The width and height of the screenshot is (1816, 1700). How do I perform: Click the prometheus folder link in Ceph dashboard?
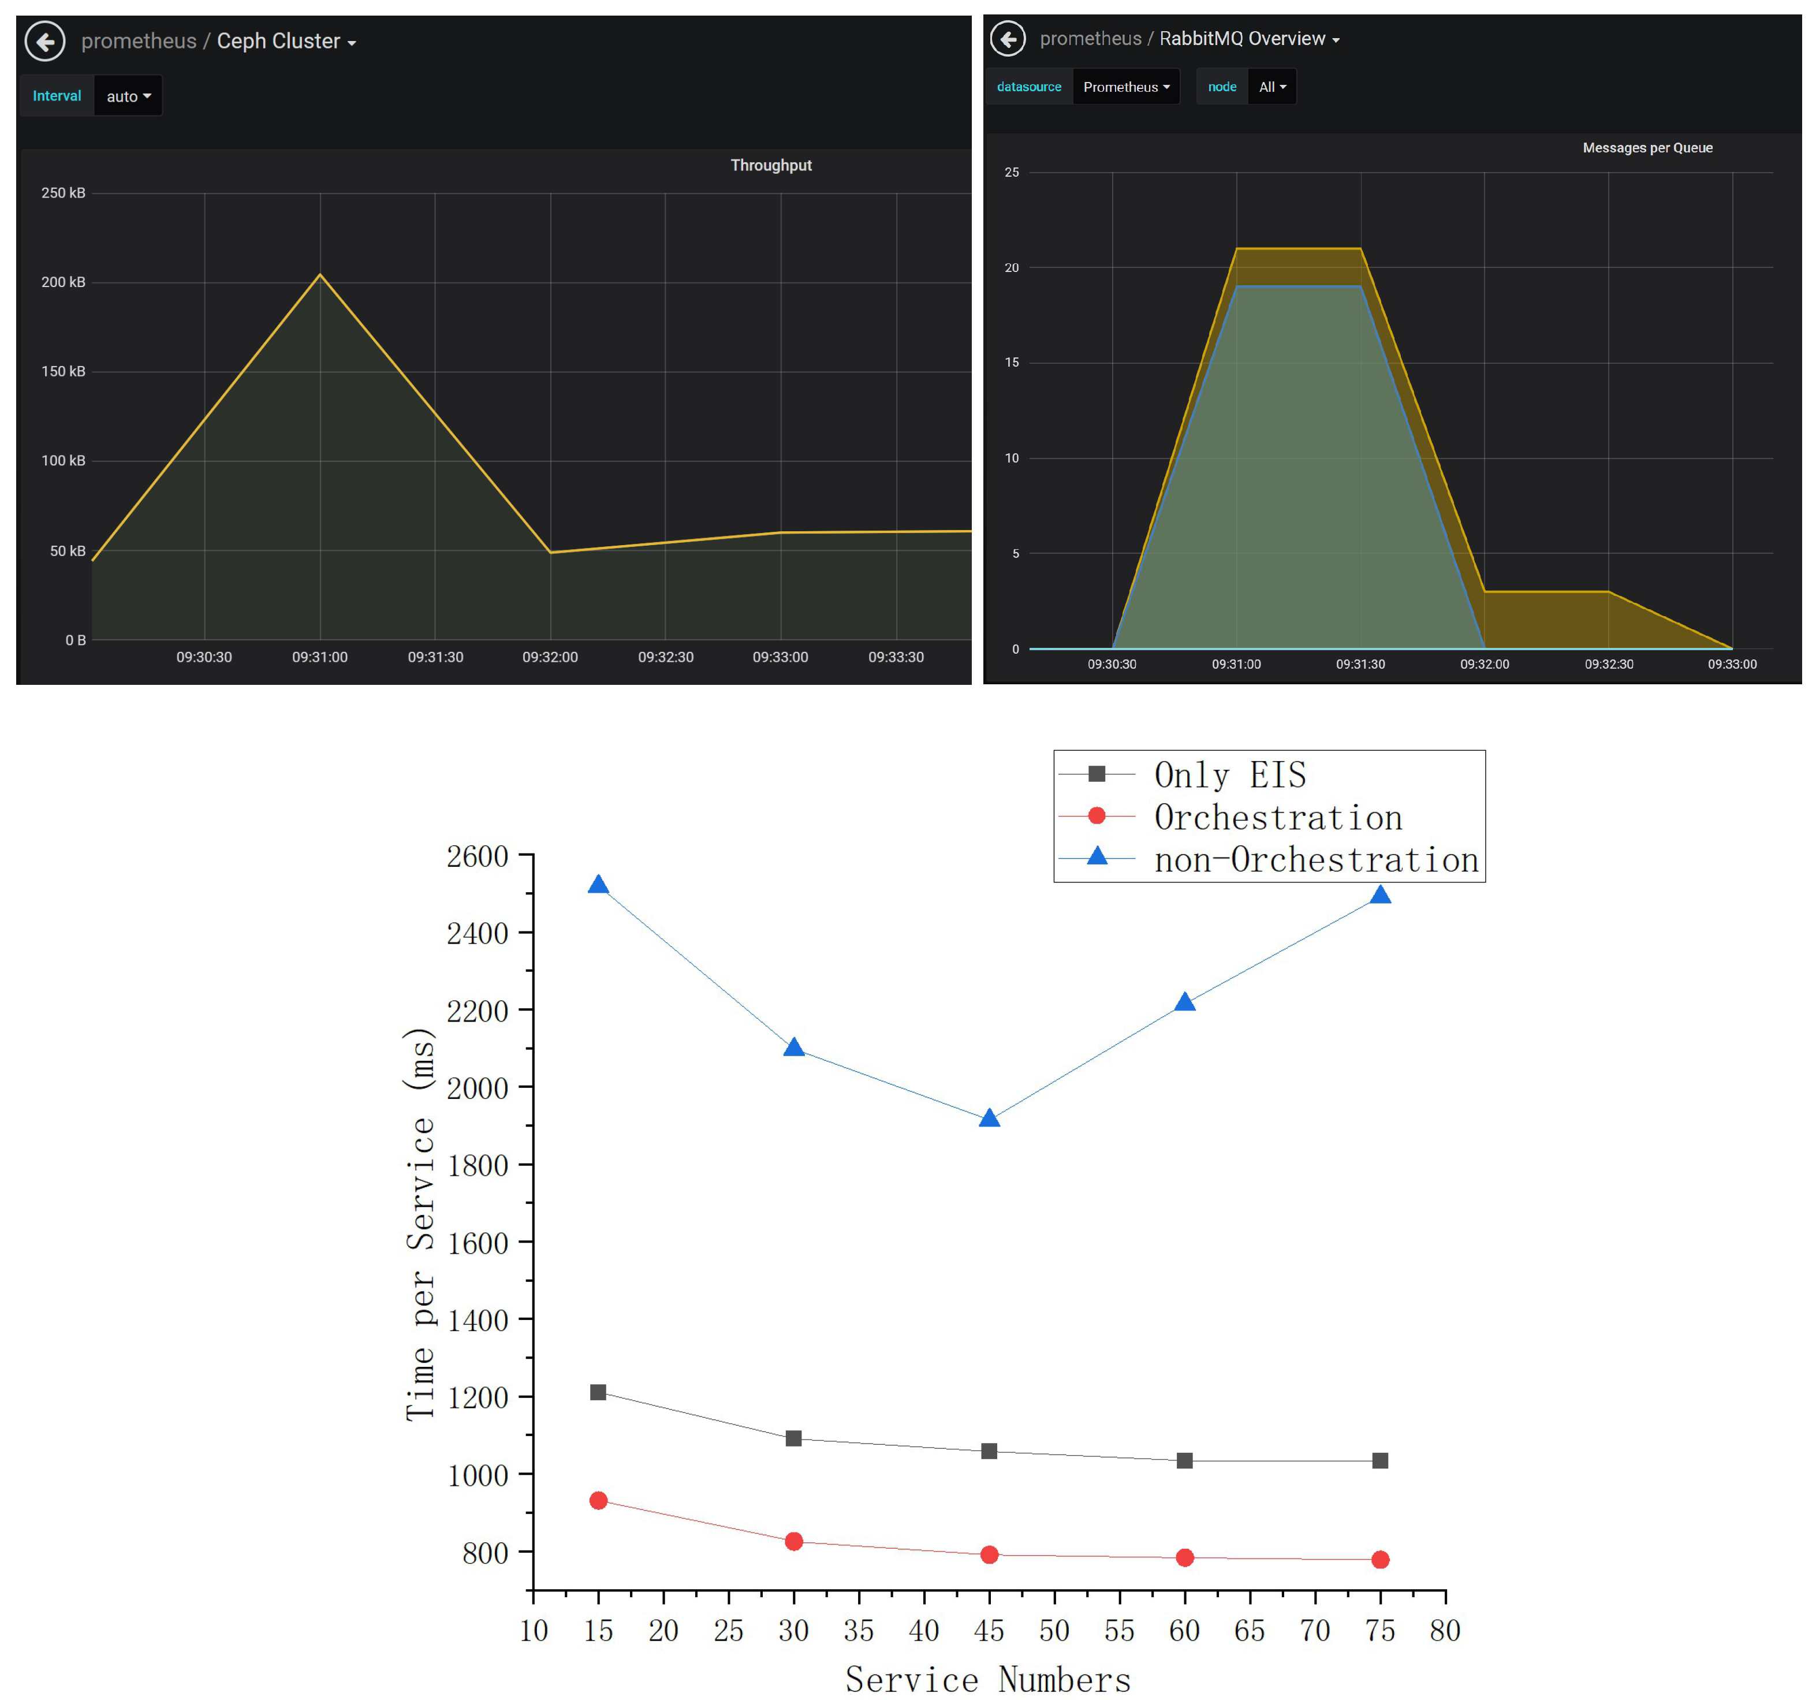pyautogui.click(x=139, y=41)
